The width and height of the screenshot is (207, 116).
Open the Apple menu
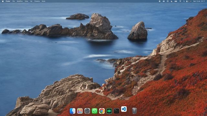pyautogui.click(x=3, y=1)
